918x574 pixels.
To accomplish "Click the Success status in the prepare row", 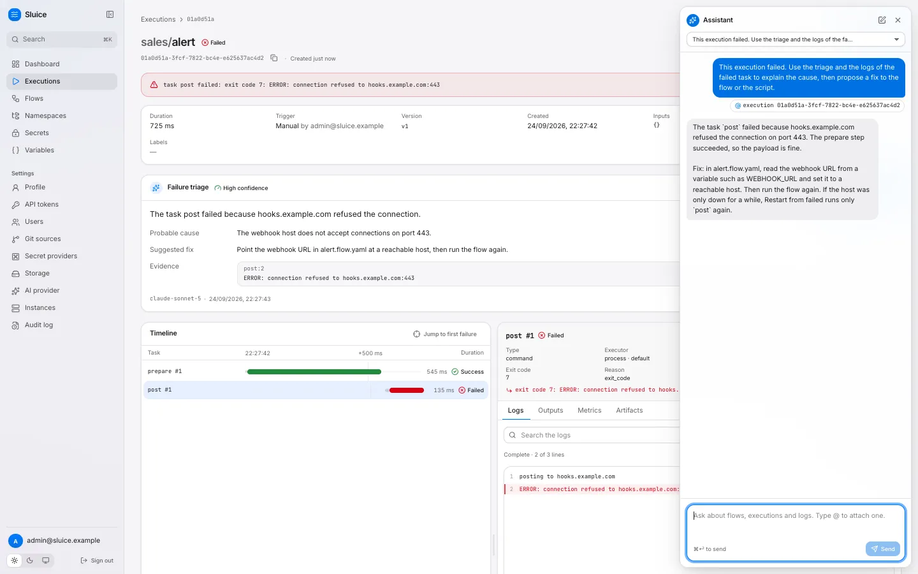I will click(x=468, y=372).
